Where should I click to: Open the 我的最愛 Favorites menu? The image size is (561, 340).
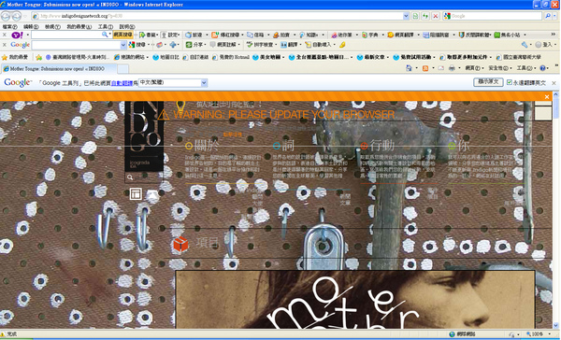pos(79,26)
